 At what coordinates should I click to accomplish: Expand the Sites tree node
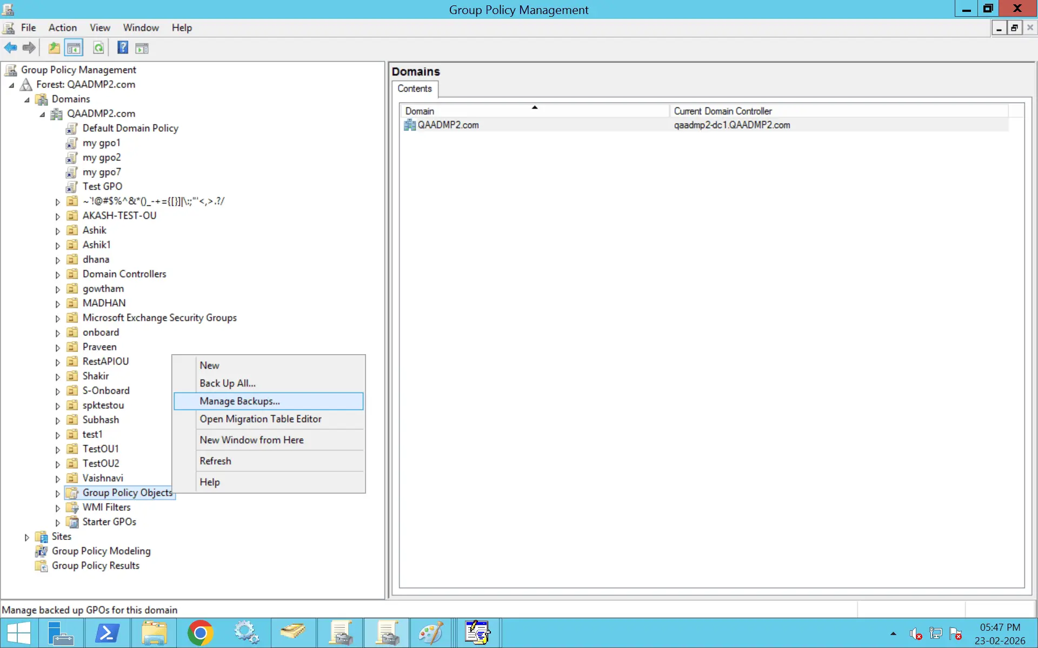pyautogui.click(x=26, y=536)
